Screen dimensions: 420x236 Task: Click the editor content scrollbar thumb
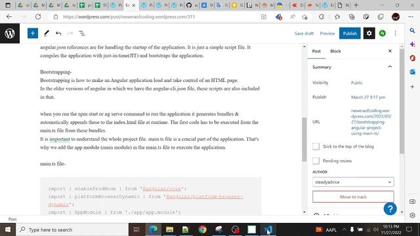click(x=304, y=139)
